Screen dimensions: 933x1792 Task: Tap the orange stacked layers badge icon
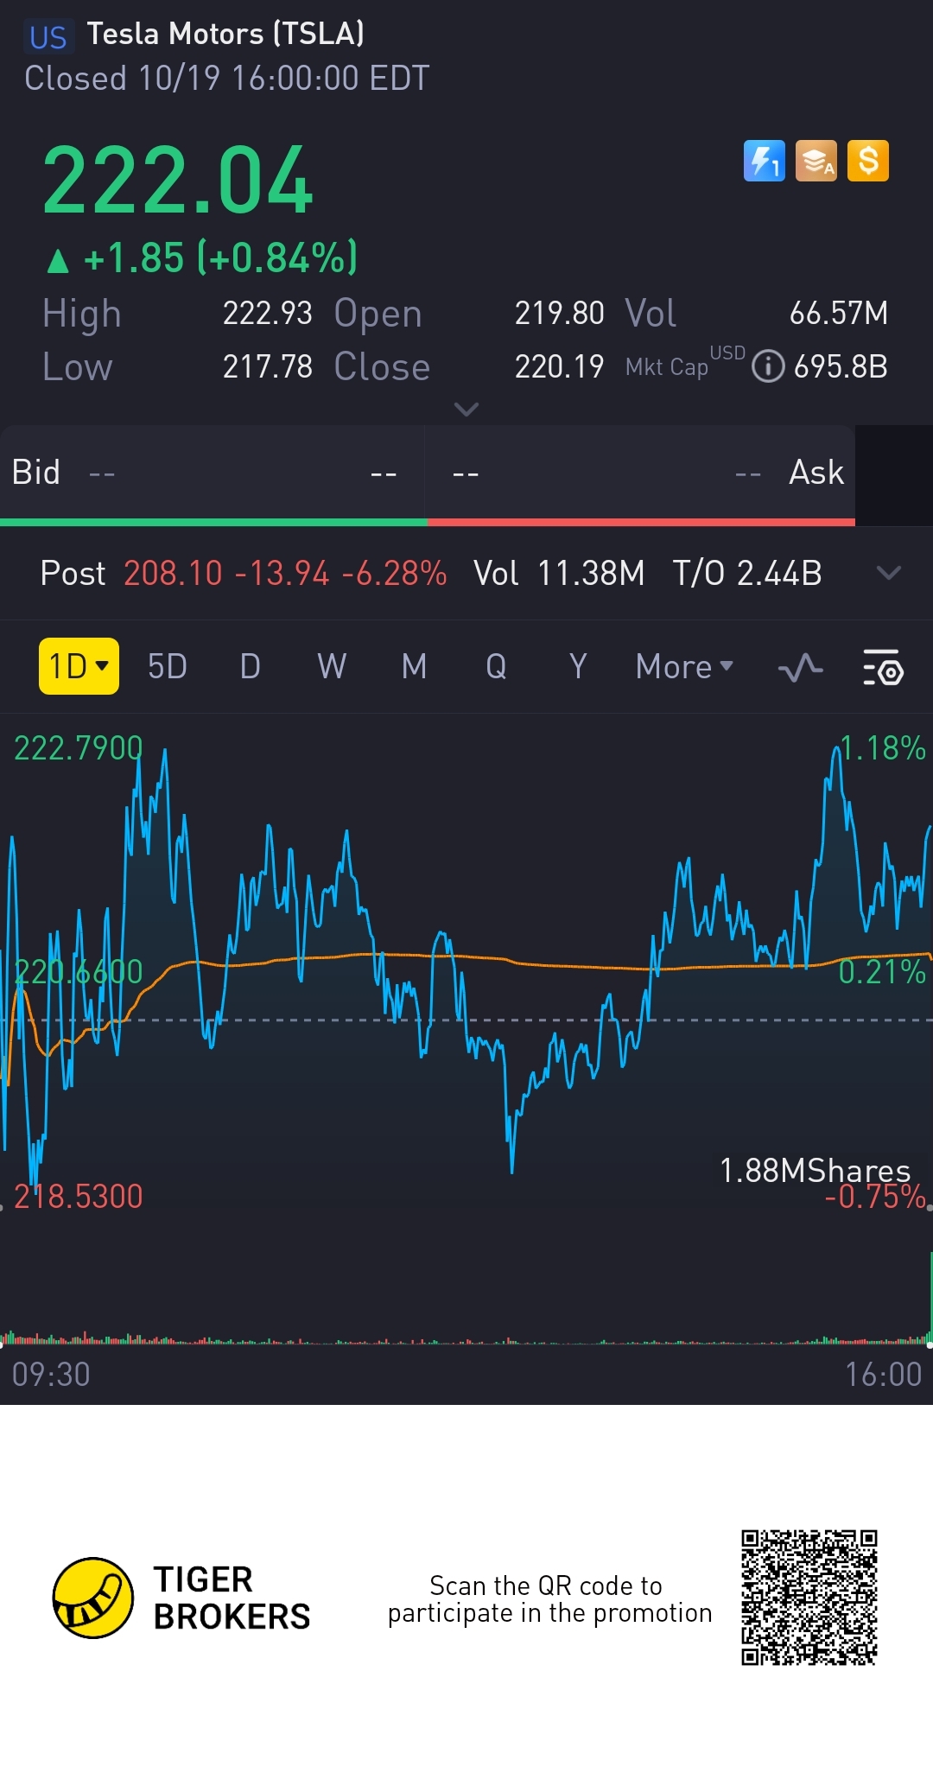(x=816, y=161)
